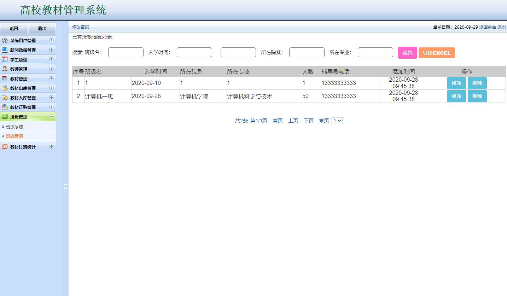Image resolution: width=507 pixels, height=296 pixels.
Task: Click the 班级名 search input field
Action: click(126, 52)
